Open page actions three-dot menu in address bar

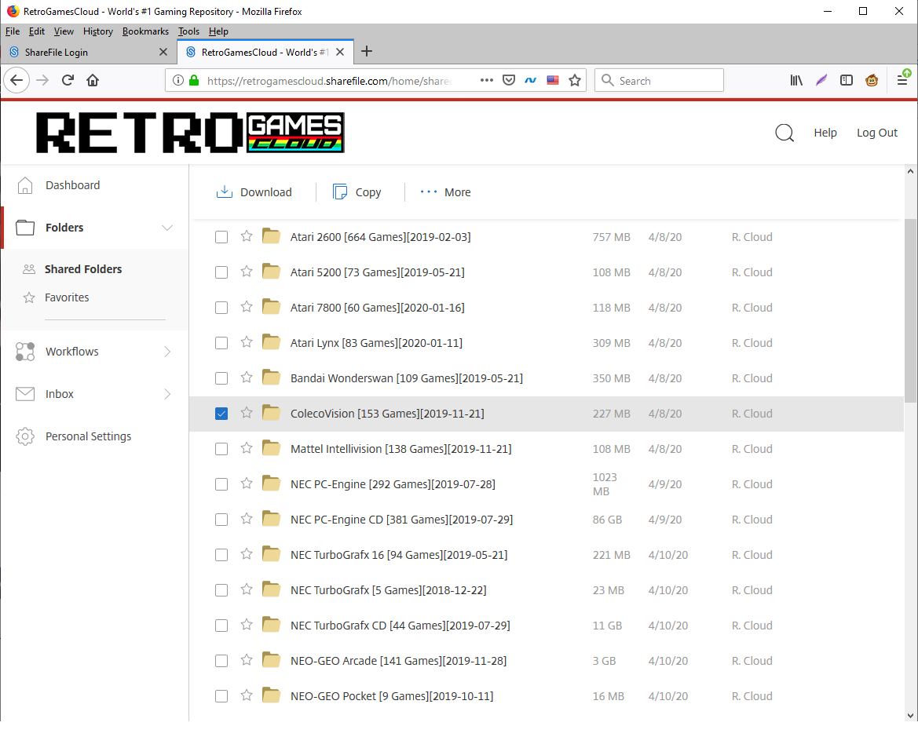[x=487, y=80]
